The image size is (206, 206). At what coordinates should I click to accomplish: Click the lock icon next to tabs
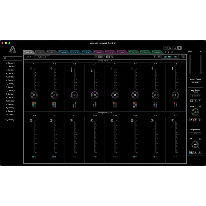coord(169,52)
